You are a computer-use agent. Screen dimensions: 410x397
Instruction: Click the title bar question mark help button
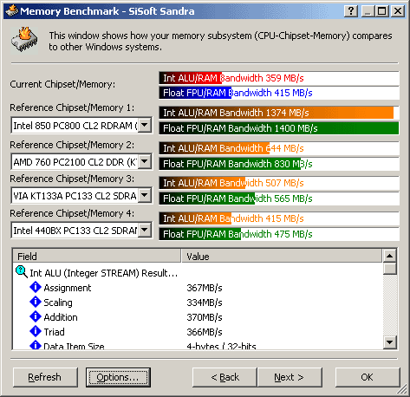point(351,11)
